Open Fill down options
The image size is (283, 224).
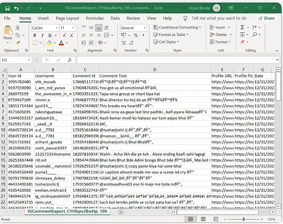[242, 34]
